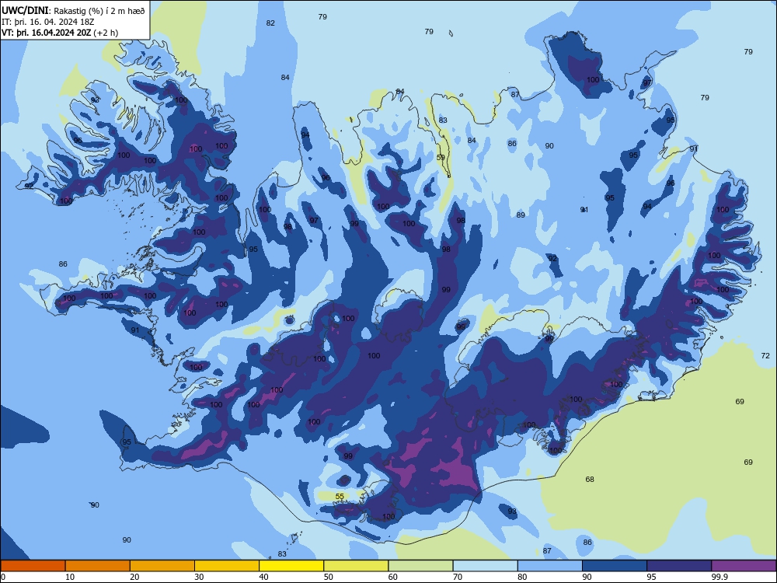The width and height of the screenshot is (777, 583).
Task: Click the '50' legend tick label
Action: [329, 577]
